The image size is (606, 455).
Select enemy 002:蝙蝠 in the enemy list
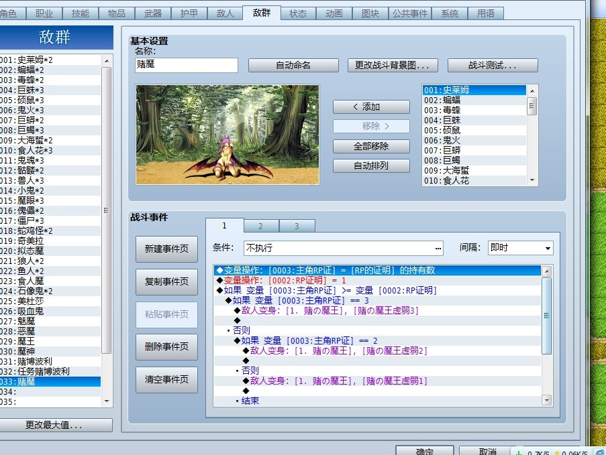click(x=474, y=101)
